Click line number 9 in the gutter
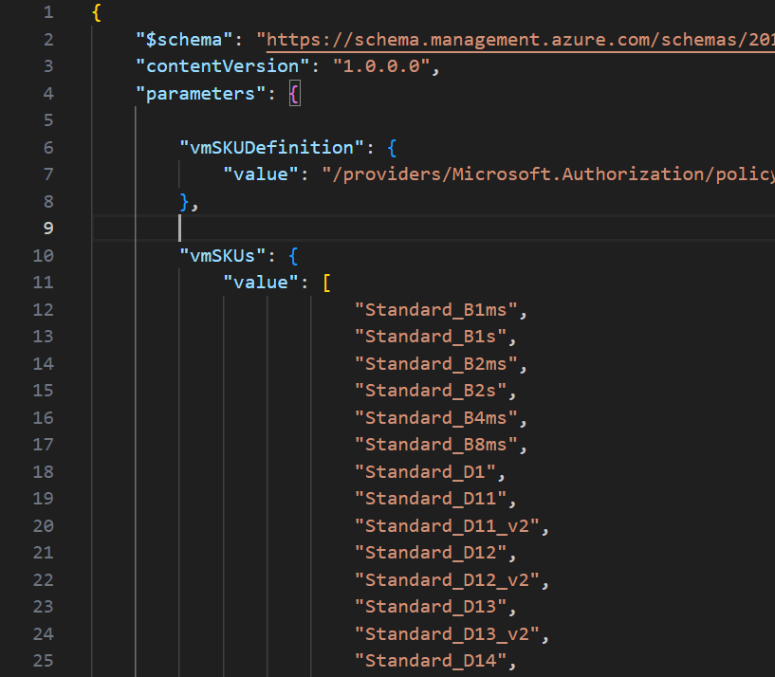Screen dimensions: 775x677 48,229
